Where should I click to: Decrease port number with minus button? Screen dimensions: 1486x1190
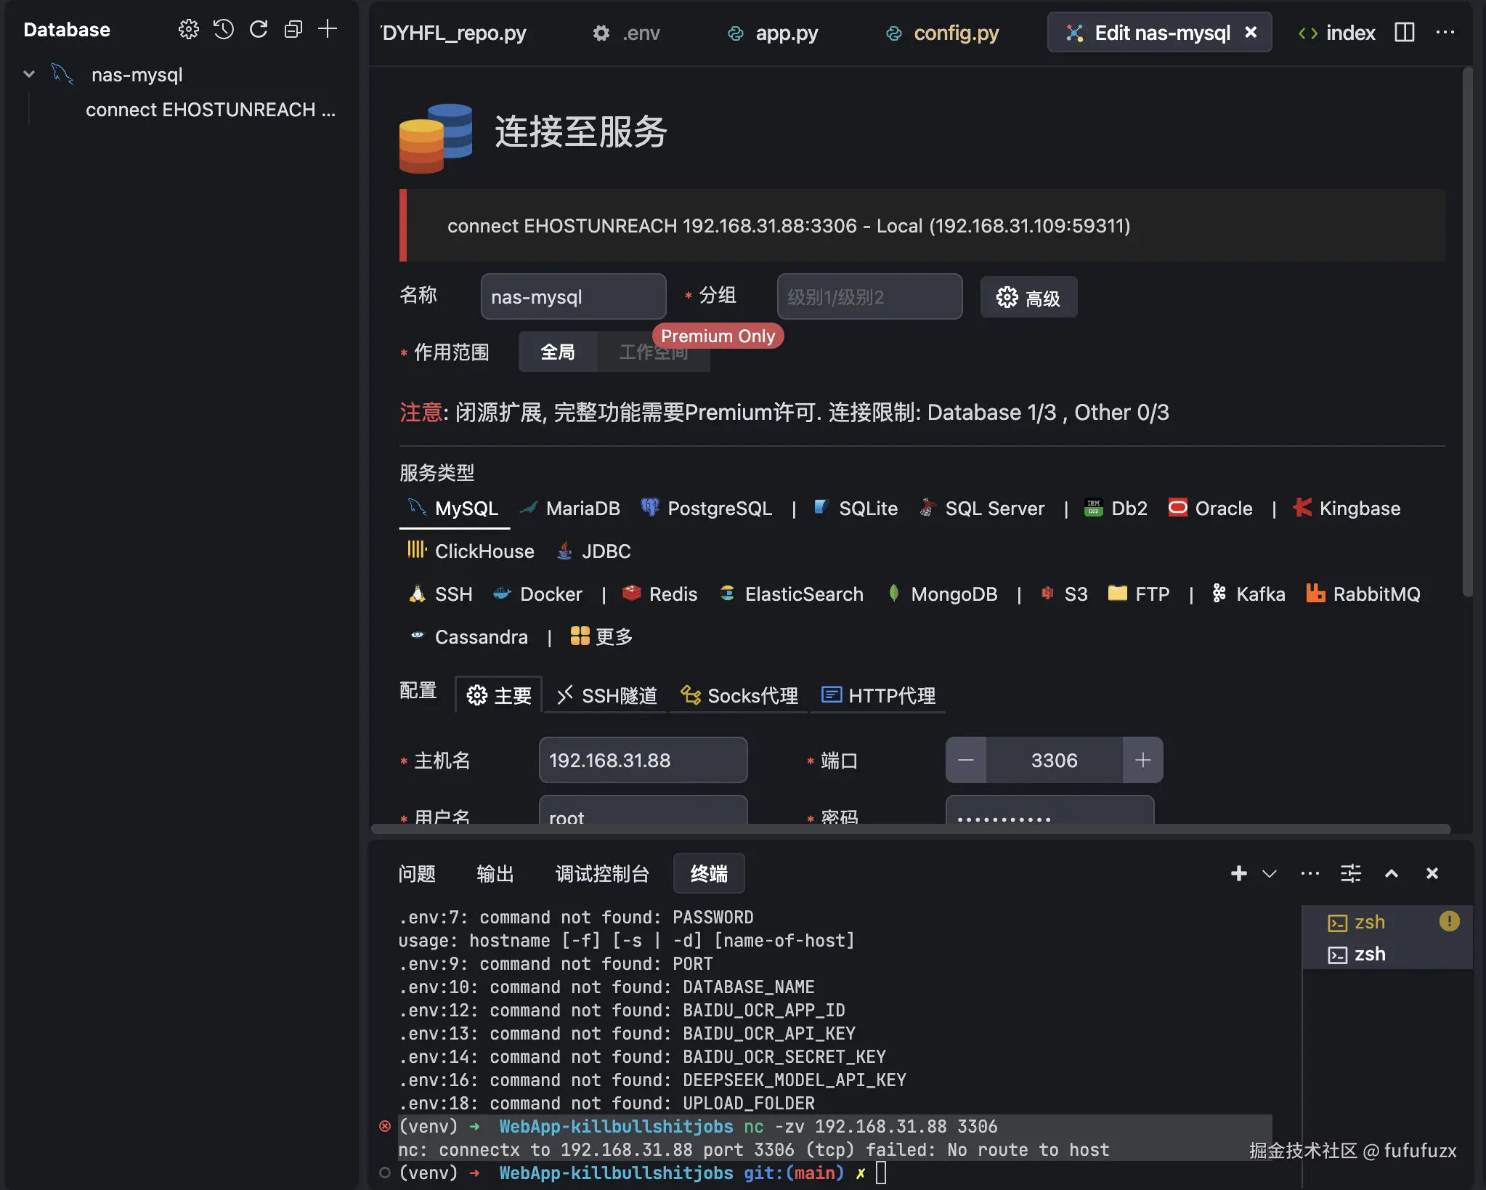coord(966,760)
